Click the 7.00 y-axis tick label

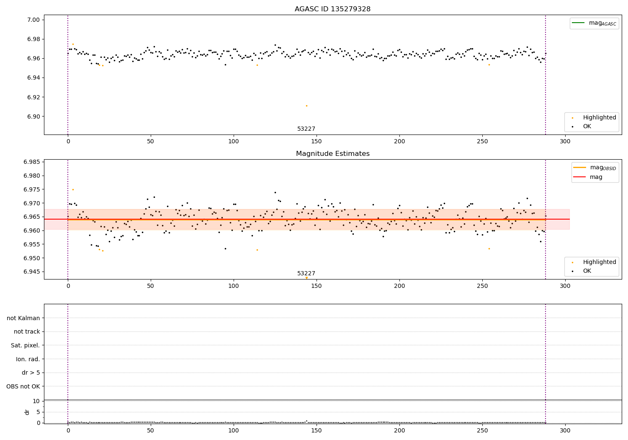[33, 20]
